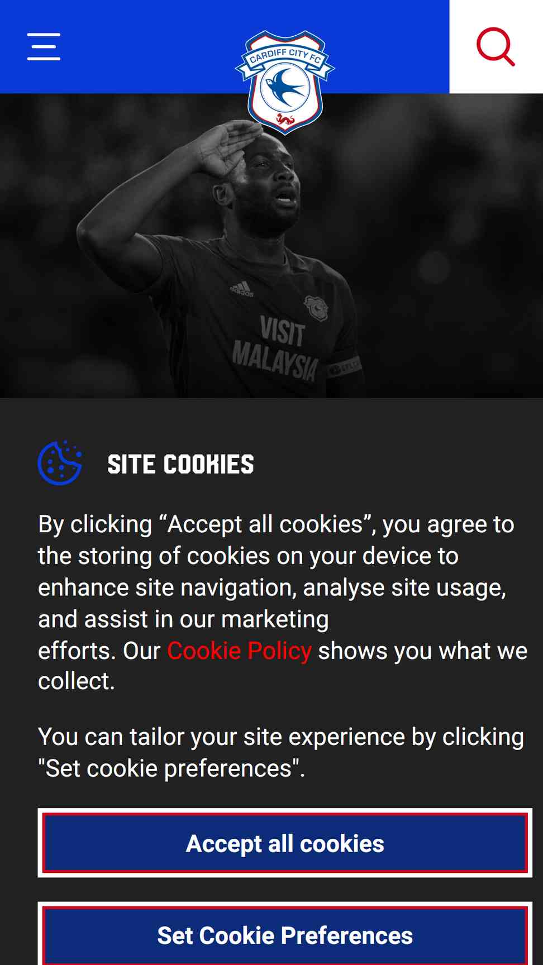
Task: Click the red dragon on the crest
Action: [x=285, y=120]
